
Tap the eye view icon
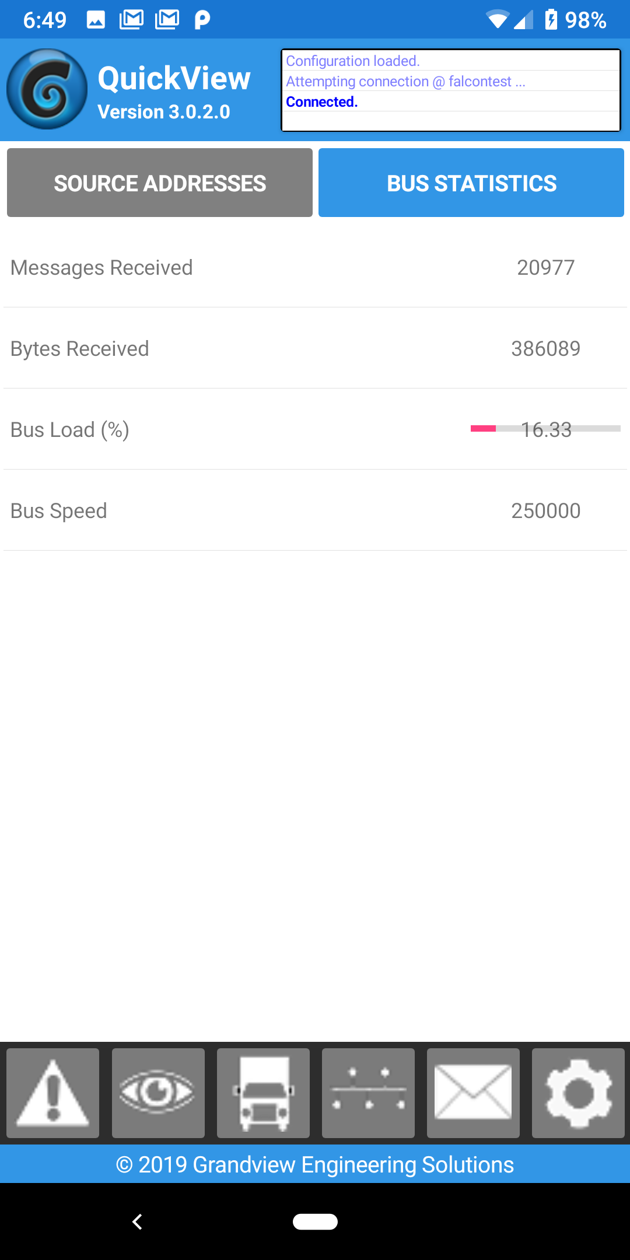(158, 1093)
